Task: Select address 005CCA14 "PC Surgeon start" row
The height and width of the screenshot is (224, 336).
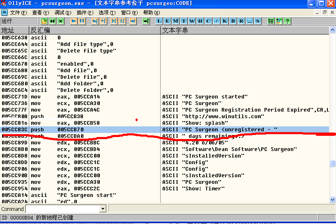Action: click(x=165, y=195)
